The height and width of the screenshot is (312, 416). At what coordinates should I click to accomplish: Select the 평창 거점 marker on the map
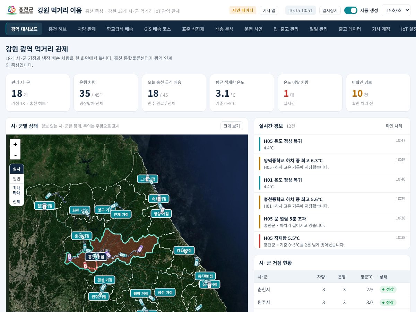click(141, 293)
